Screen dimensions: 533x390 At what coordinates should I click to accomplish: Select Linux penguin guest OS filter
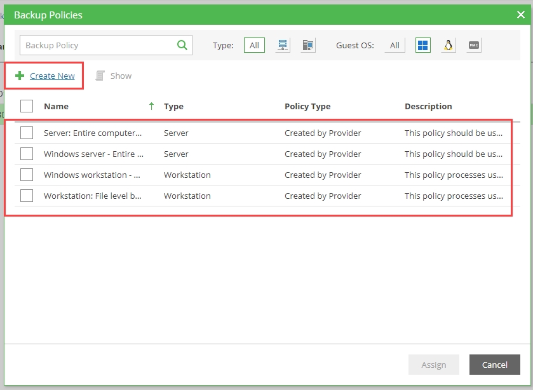click(449, 45)
